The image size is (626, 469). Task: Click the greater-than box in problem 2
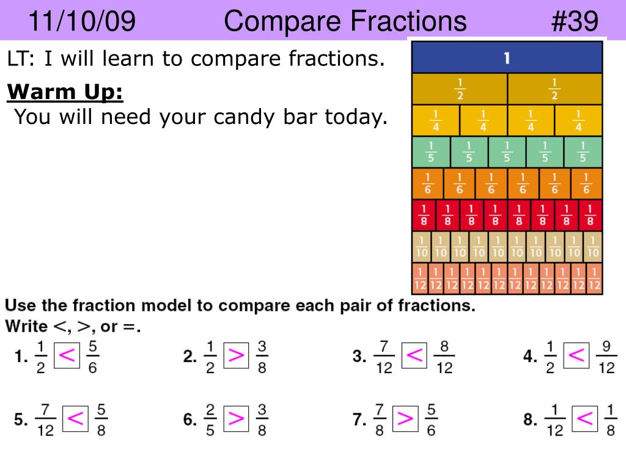coord(236,355)
